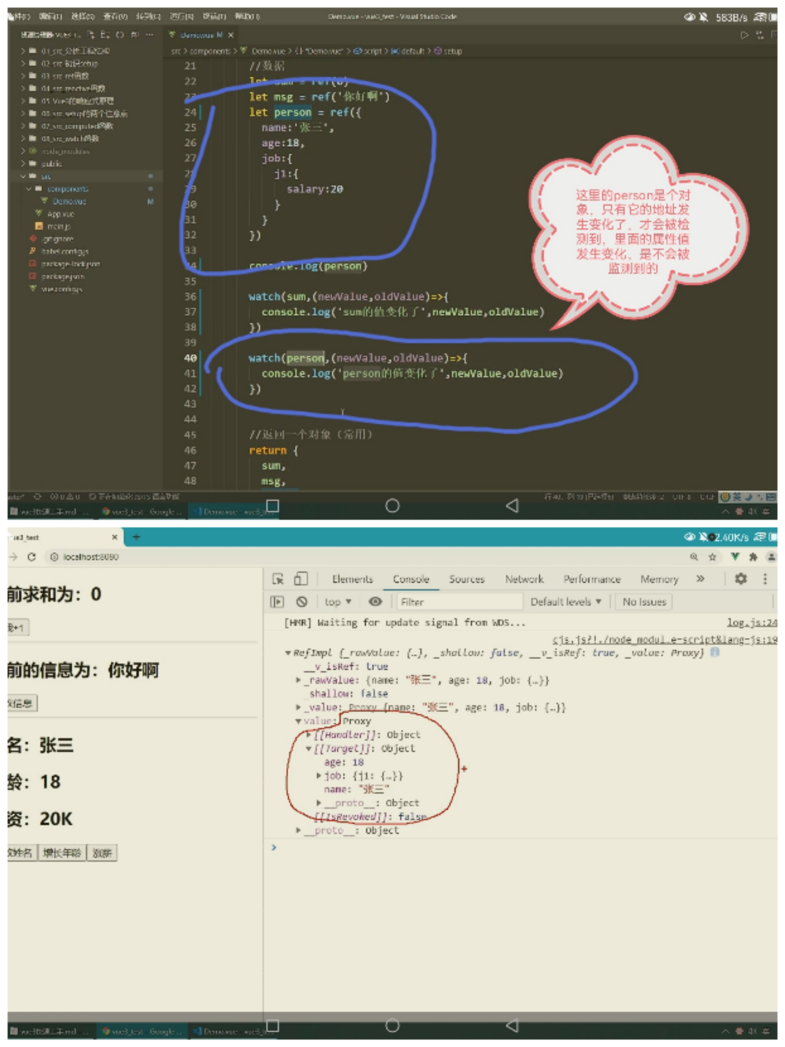Open DevTools settings gear
The image size is (785, 1047).
tap(741, 578)
